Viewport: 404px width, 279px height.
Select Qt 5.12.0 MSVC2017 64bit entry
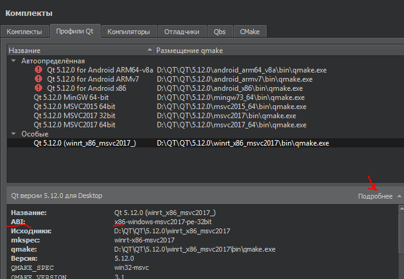click(x=74, y=125)
